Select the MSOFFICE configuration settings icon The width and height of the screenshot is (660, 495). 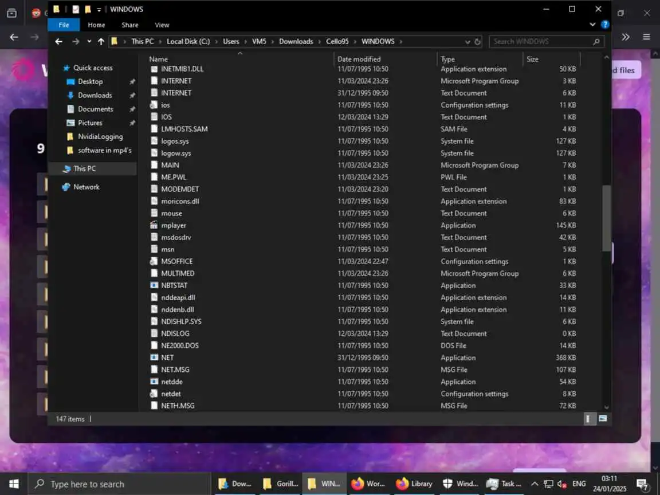[x=154, y=261]
